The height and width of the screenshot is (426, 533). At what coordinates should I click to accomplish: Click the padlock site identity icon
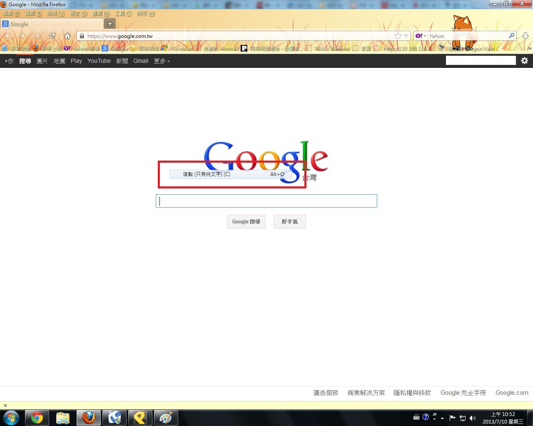(82, 36)
